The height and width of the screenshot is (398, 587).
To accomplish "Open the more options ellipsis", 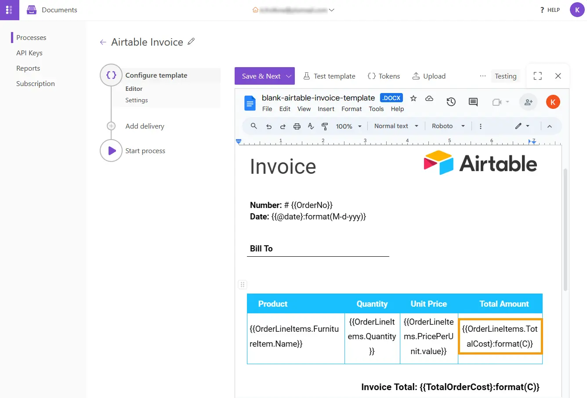I will (482, 76).
